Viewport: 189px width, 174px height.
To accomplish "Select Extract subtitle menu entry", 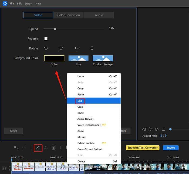I will pos(94,143).
